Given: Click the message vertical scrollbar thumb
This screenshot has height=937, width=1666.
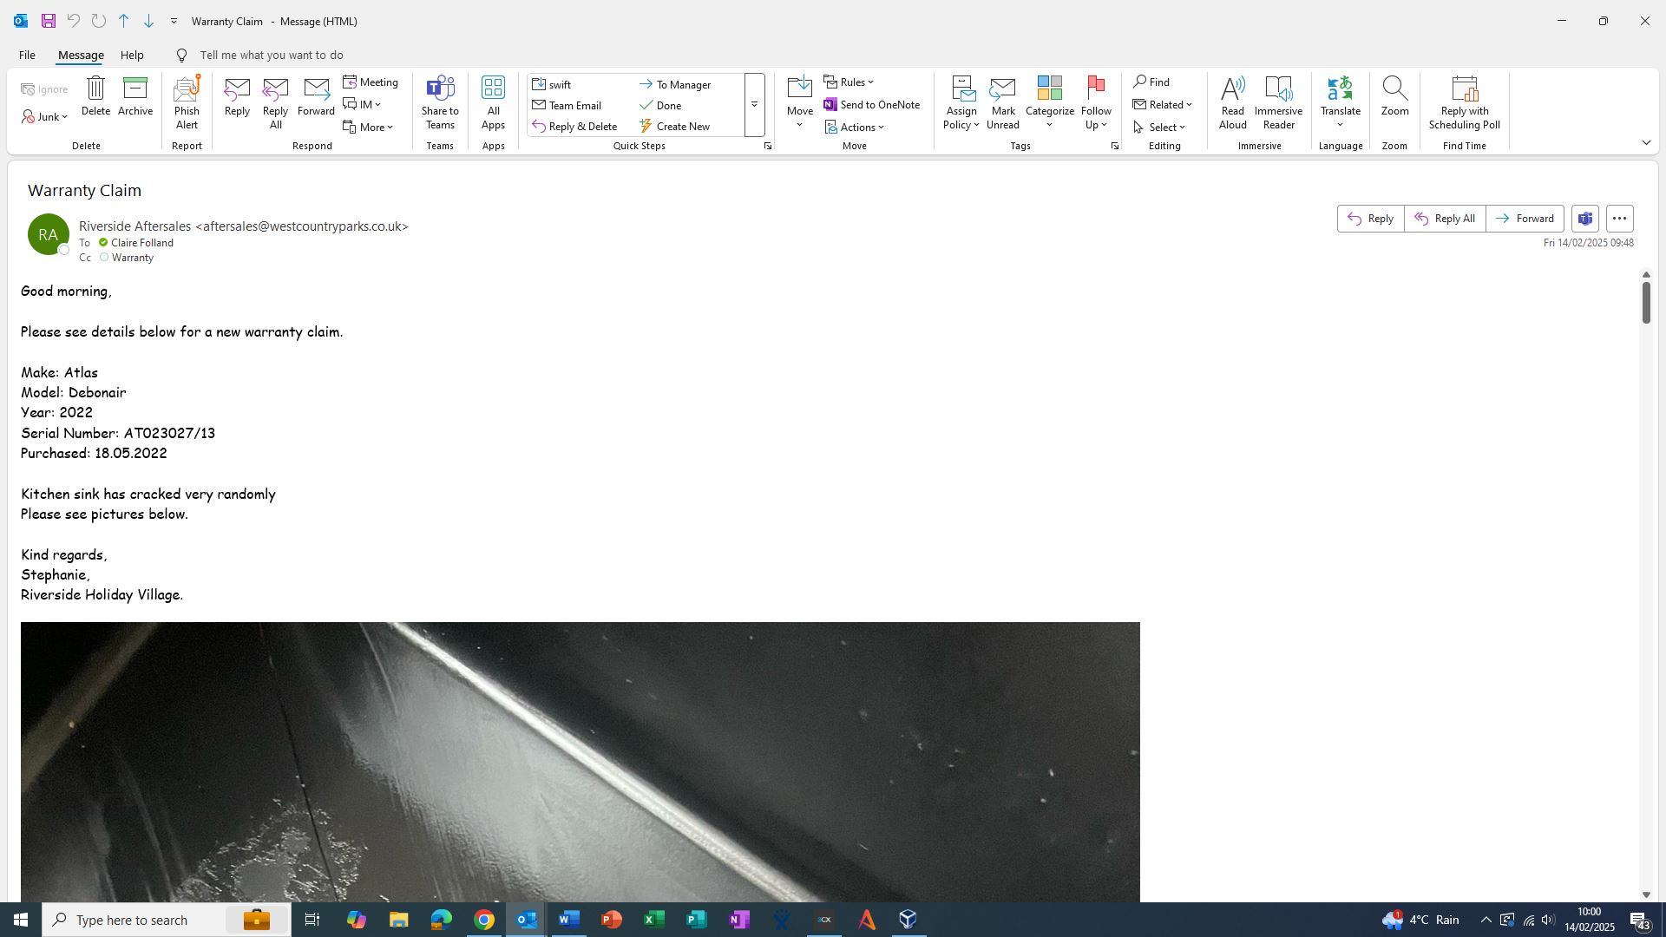Looking at the screenshot, I should [1645, 303].
